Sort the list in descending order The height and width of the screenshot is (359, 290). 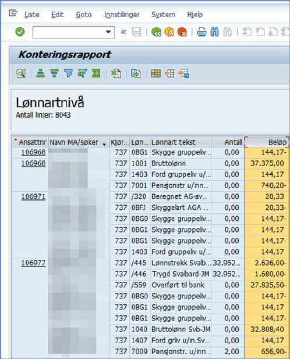54,73
